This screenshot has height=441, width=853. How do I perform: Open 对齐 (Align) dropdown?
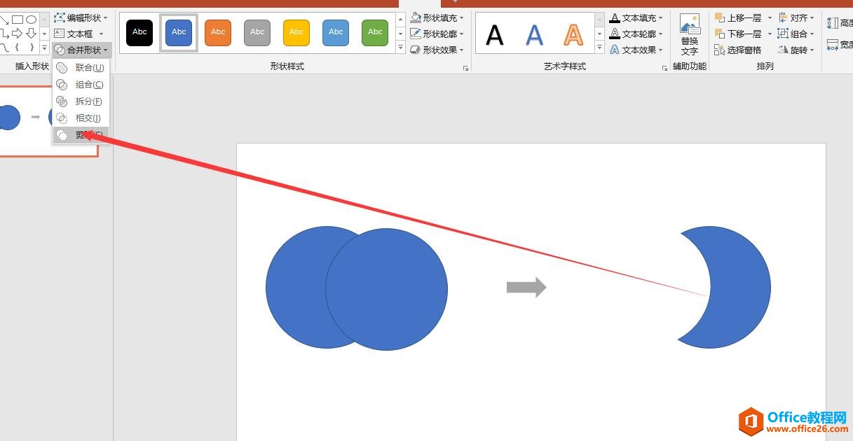coord(796,17)
